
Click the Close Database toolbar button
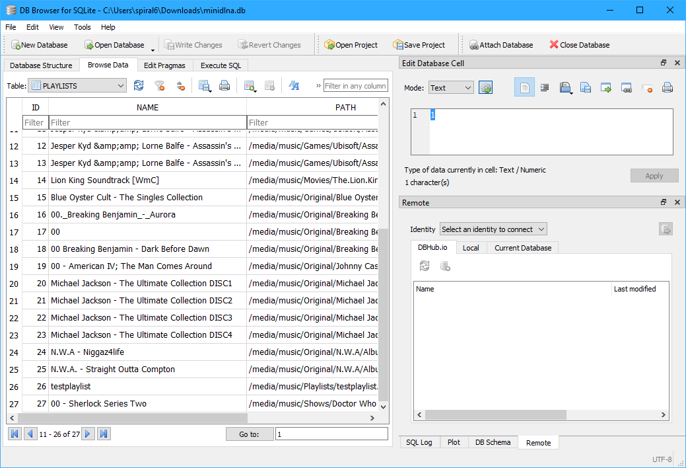pos(579,45)
